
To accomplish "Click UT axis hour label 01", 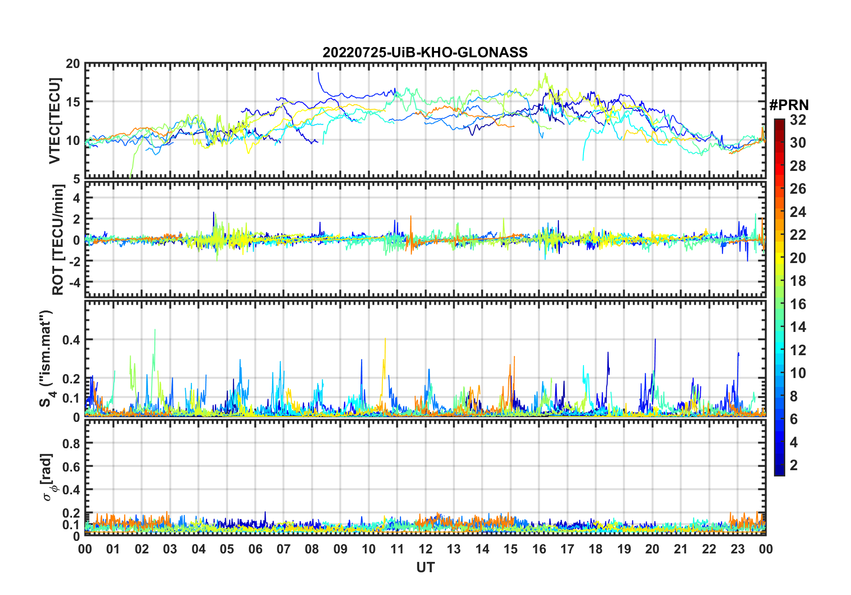I will (x=113, y=549).
